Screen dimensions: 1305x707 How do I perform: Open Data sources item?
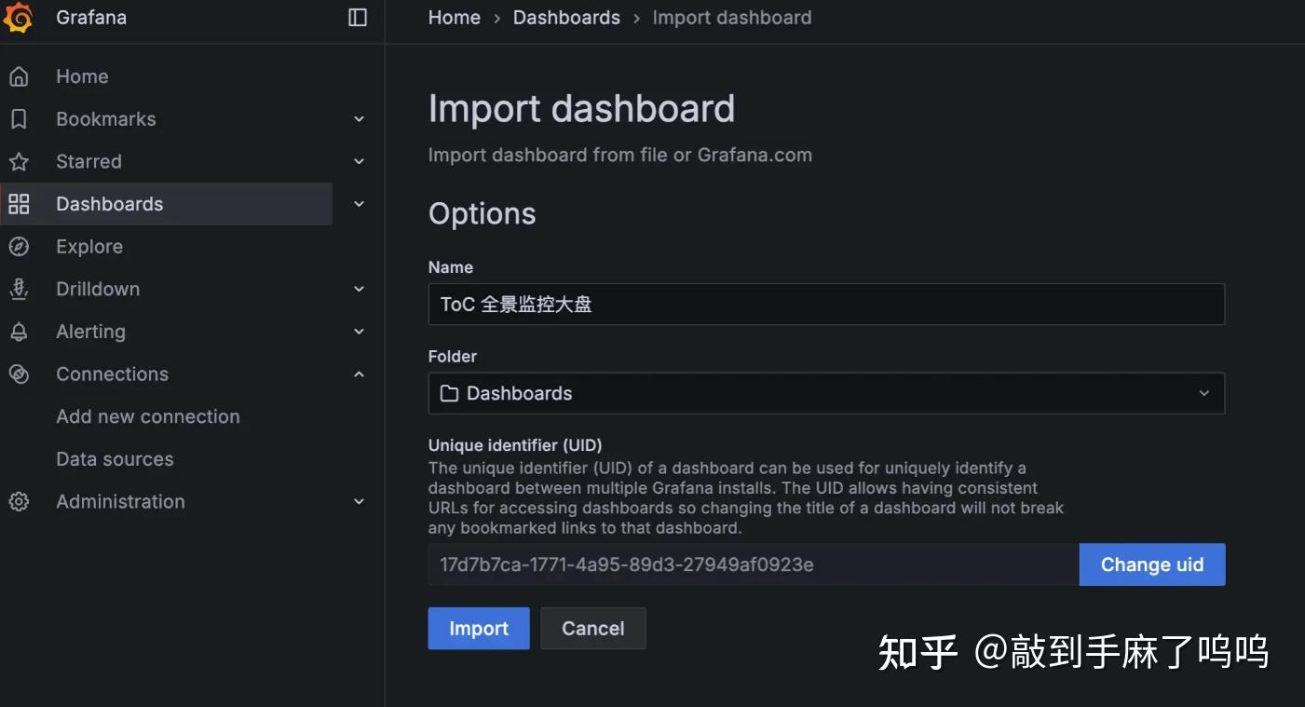tap(115, 459)
